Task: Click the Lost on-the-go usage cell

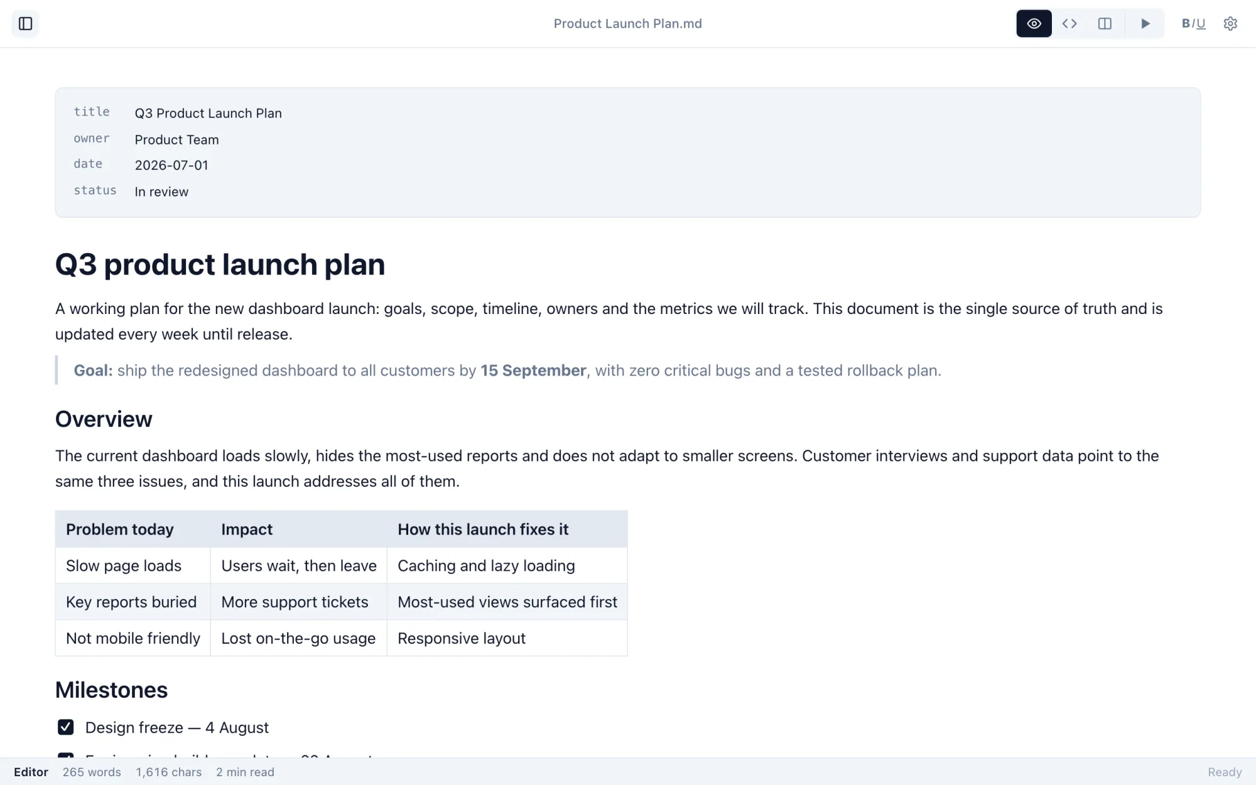Action: click(x=298, y=638)
